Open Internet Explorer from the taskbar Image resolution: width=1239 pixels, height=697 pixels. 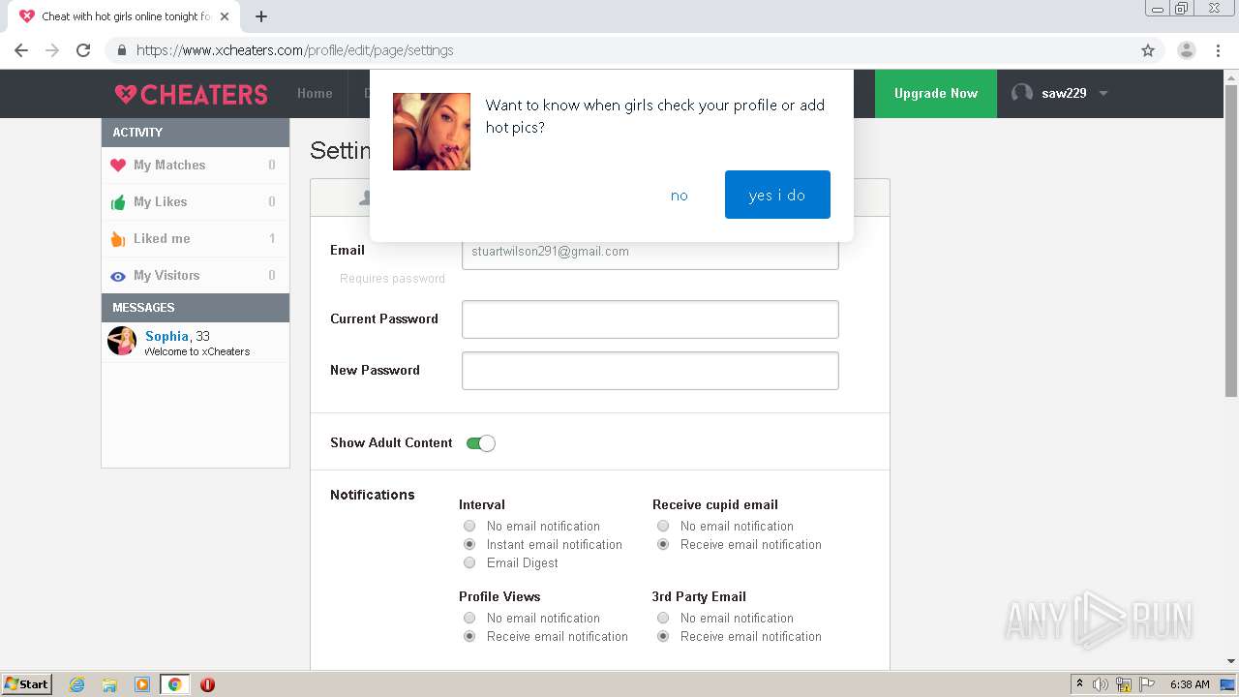(77, 684)
